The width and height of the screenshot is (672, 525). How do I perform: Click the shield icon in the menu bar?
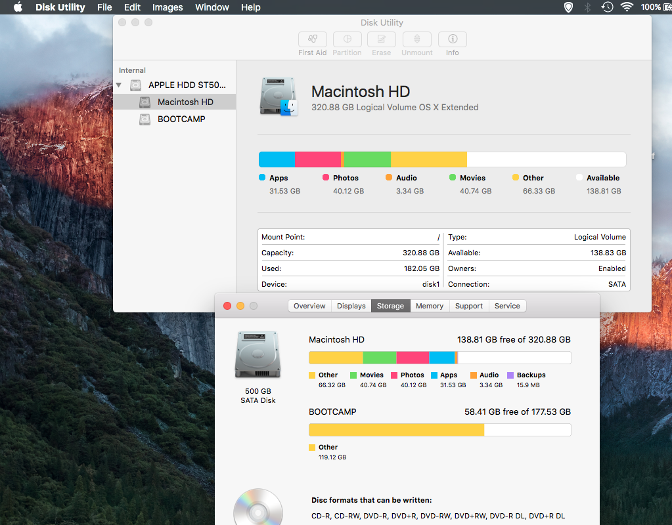pyautogui.click(x=568, y=7)
